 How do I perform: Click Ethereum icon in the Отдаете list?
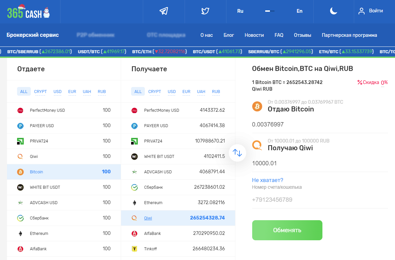(x=20, y=234)
